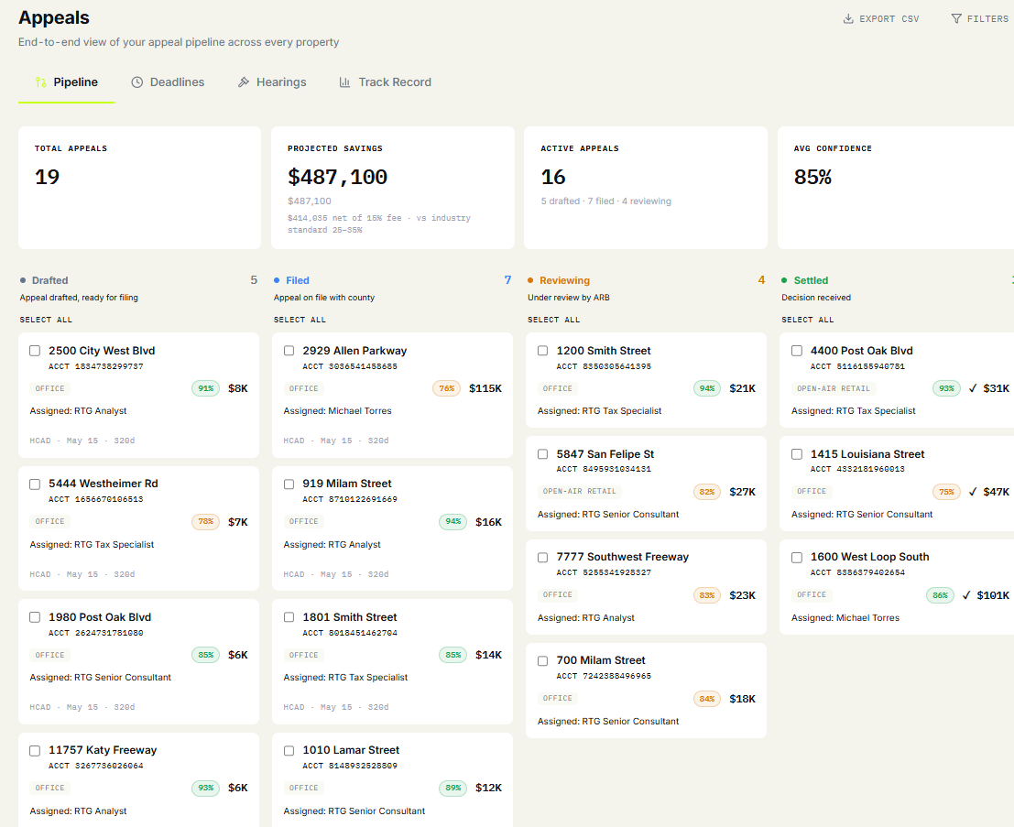
Task: Click the Filed column header
Action: click(298, 280)
